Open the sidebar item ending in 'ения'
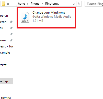Viewport: 103px width, 99px height. 3,40
